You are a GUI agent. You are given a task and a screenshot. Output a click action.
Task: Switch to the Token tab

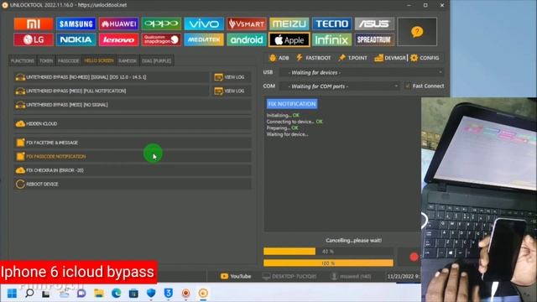click(x=46, y=60)
